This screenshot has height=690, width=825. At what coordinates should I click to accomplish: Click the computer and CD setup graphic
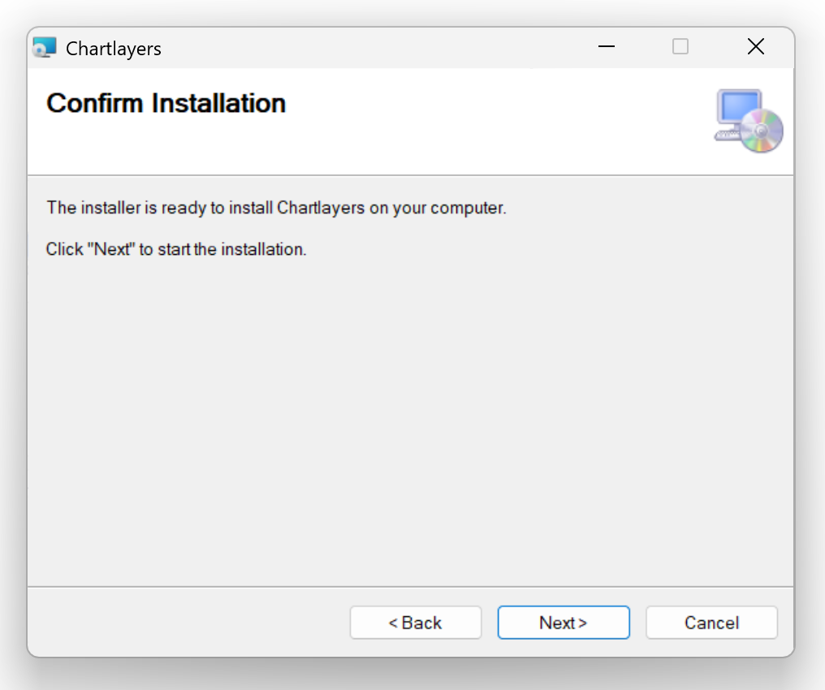749,120
